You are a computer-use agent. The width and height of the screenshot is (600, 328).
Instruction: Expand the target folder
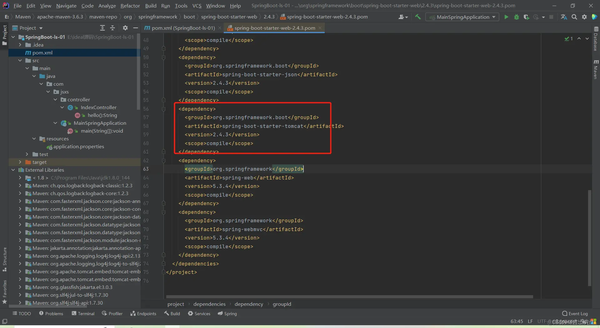pos(20,162)
